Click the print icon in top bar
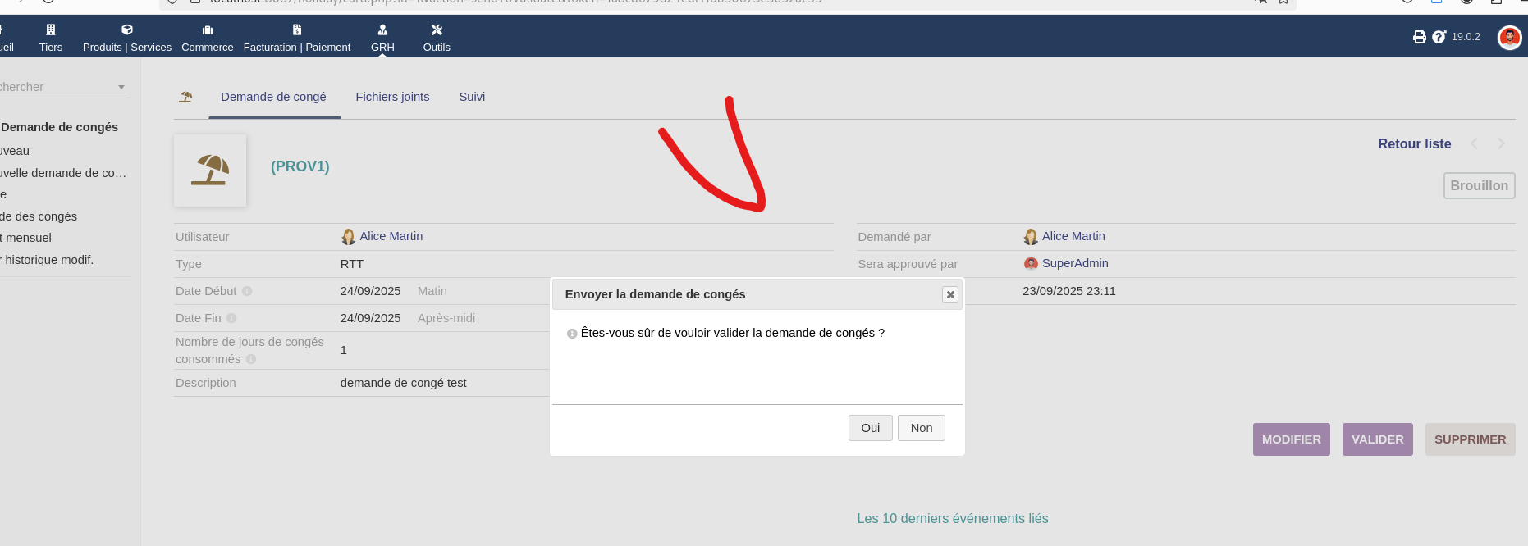Image resolution: width=1528 pixels, height=546 pixels. coord(1419,37)
